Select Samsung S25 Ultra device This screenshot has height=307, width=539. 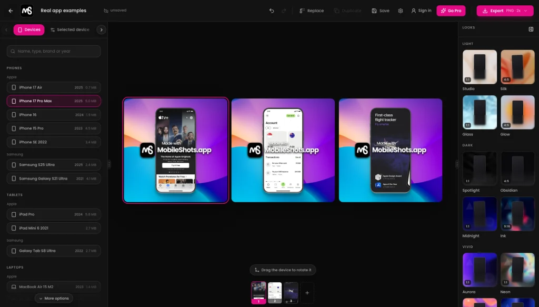click(x=54, y=165)
